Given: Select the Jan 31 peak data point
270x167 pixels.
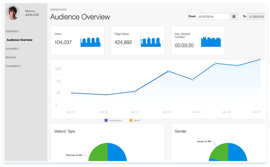Looking at the screenshot, I should (x=260, y=59).
